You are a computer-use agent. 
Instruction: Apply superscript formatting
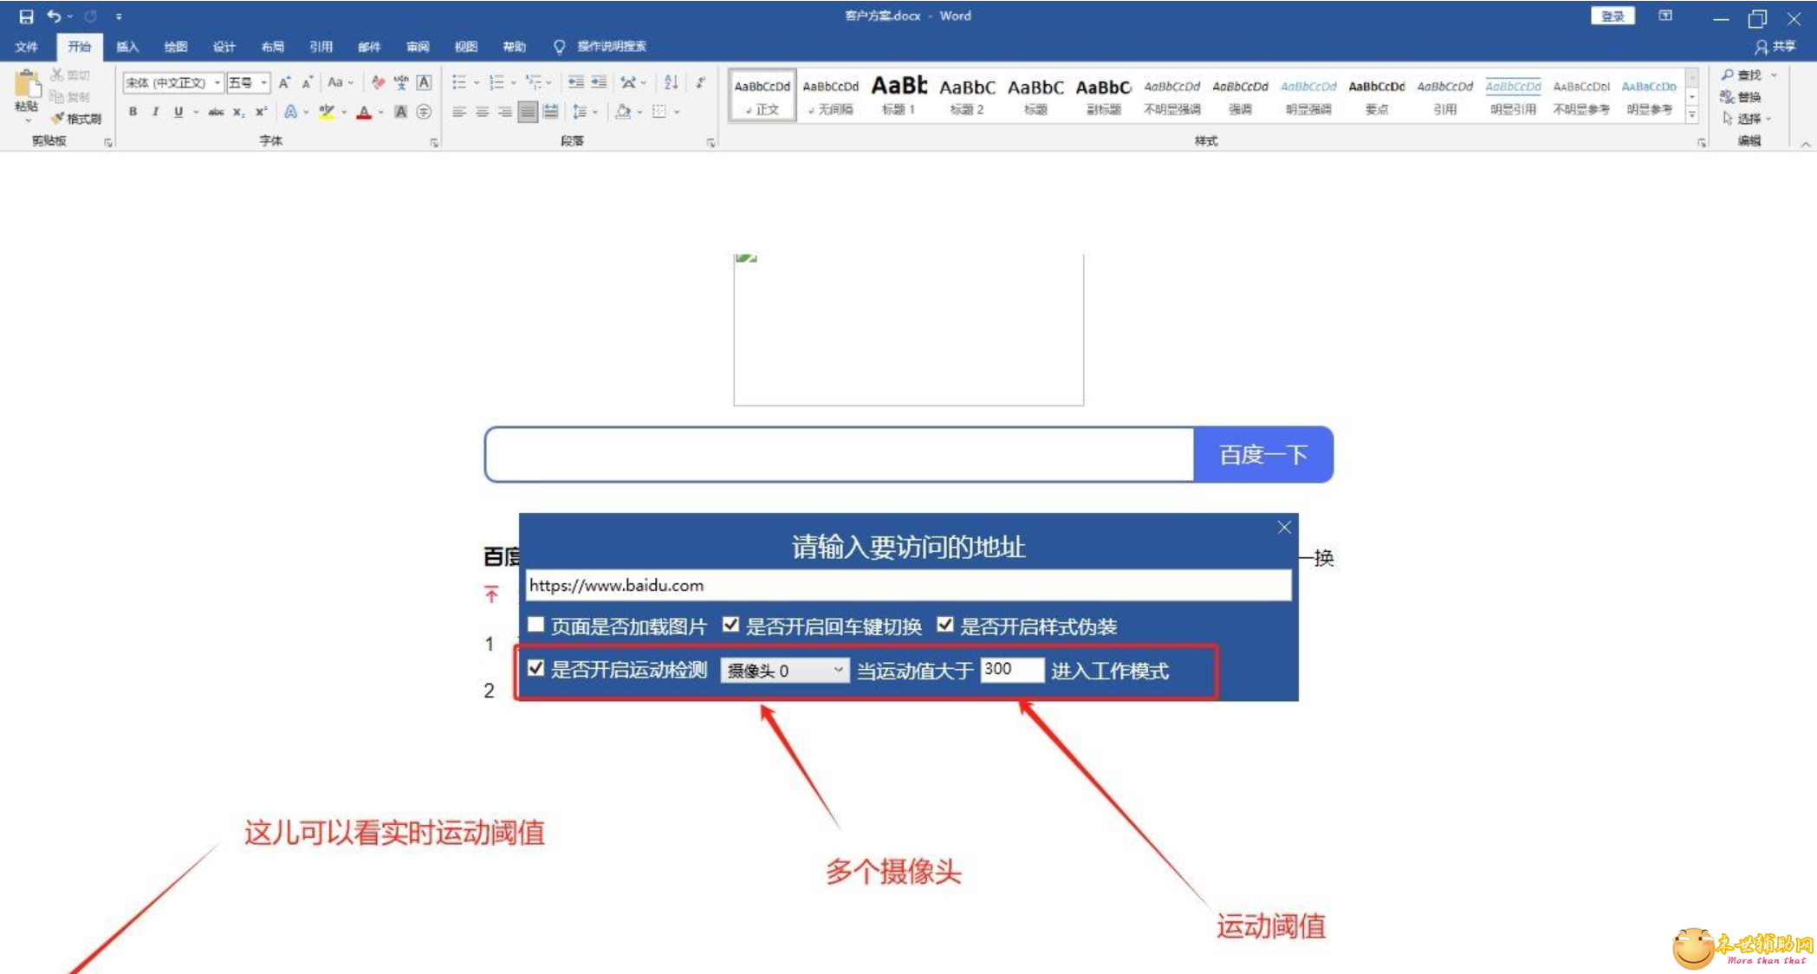[x=261, y=112]
